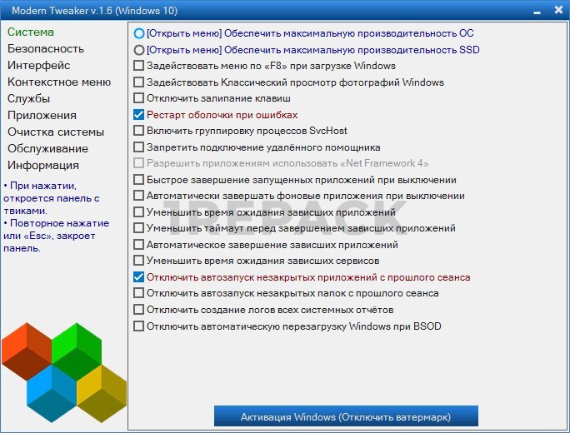This screenshot has height=433, width=570.
Task: Click the colorful cubes logo
Action: [x=62, y=373]
